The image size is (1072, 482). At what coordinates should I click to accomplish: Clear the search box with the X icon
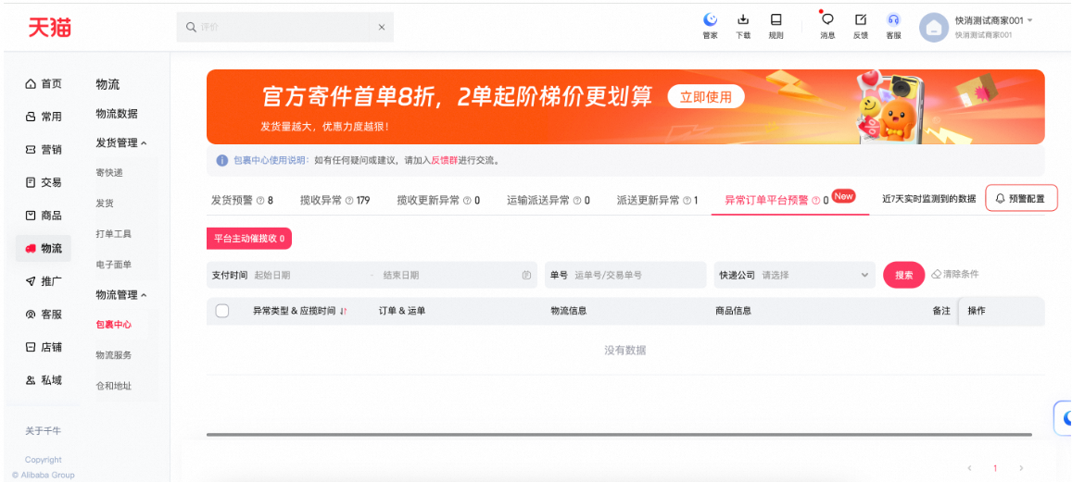point(382,28)
